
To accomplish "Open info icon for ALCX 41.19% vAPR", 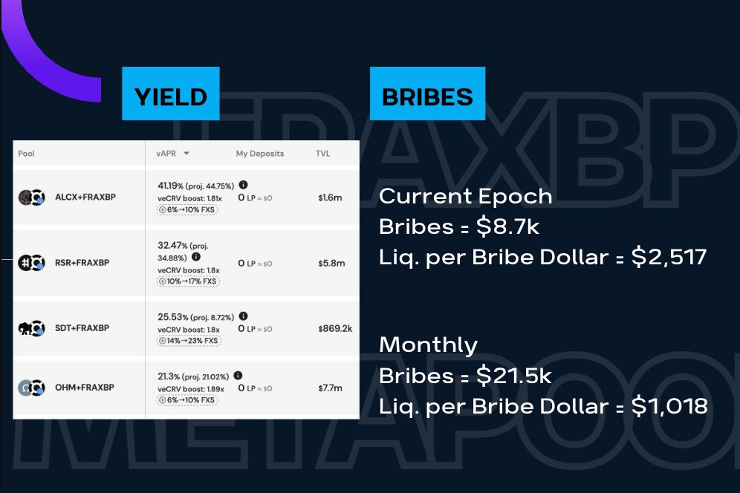I will pos(243,185).
